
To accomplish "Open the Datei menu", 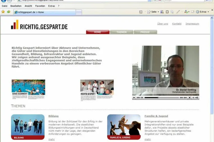I will (4, 6).
